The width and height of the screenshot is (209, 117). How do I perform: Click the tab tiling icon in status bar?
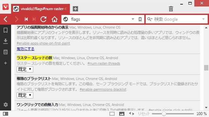pyautogui.click(x=112, y=114)
